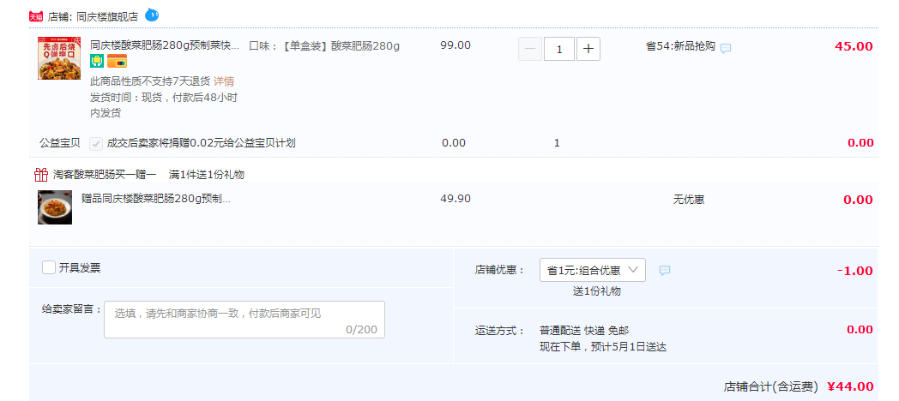Click the 店铺合计(含运费) label
Viewport: 899px width, 401px height.
coord(770,387)
